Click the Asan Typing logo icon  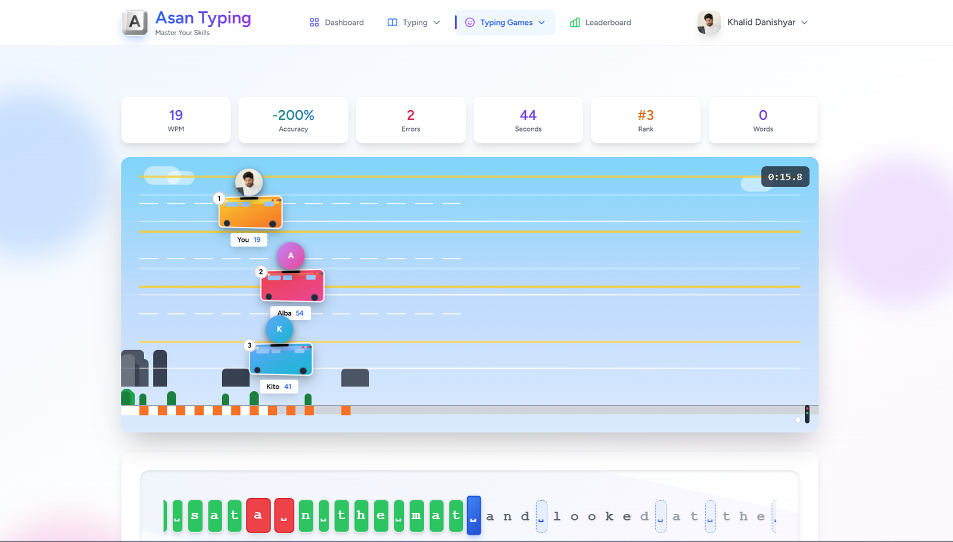(135, 23)
